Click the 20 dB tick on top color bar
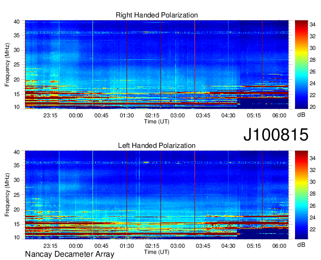The image size is (321, 260). coord(313,107)
